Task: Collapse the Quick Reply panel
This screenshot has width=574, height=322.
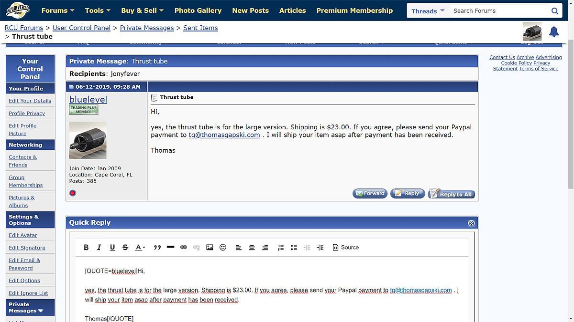Action: point(471,223)
